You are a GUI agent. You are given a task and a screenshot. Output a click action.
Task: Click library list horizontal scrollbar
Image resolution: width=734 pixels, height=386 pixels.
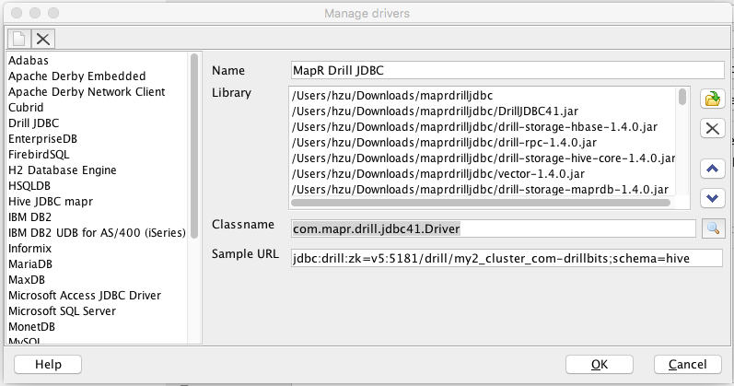coord(481,203)
